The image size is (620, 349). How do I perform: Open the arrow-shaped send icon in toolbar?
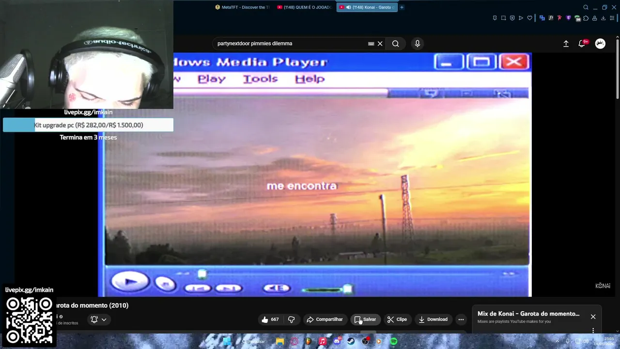[x=521, y=18]
